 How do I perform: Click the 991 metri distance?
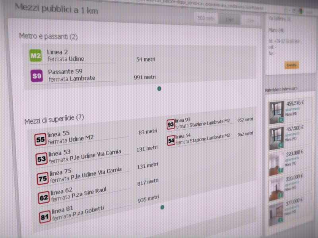coord(145,77)
